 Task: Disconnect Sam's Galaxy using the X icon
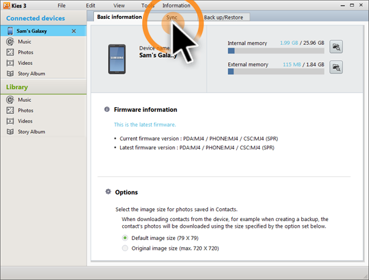74,31
